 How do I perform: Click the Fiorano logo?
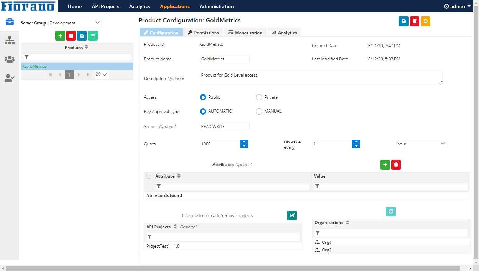[x=28, y=6]
